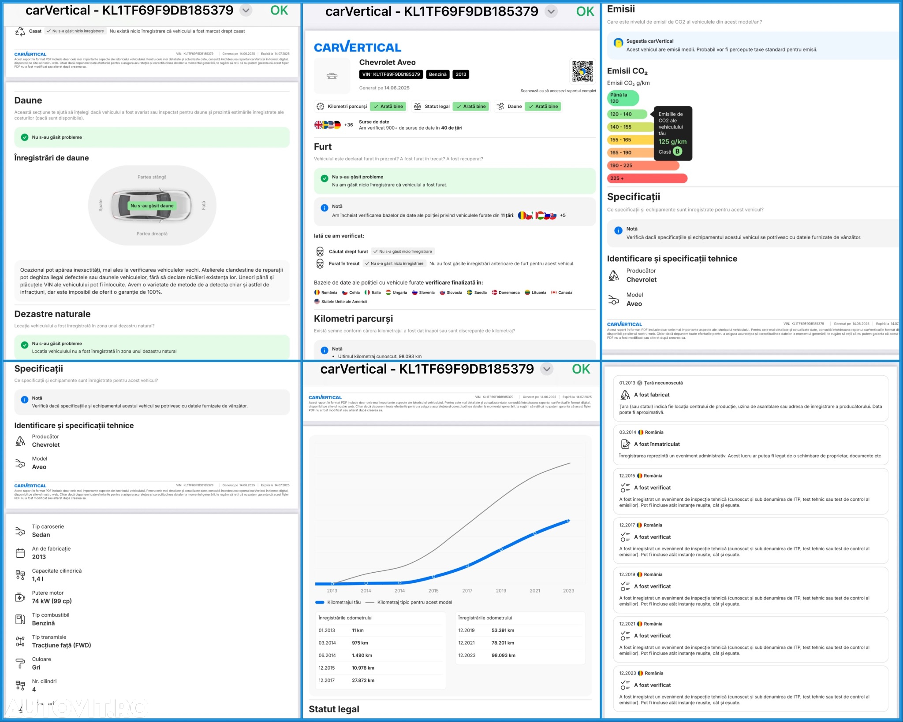Viewport: 903px width, 722px height.
Task: Click the +36 data sources flag count
Action: click(348, 125)
